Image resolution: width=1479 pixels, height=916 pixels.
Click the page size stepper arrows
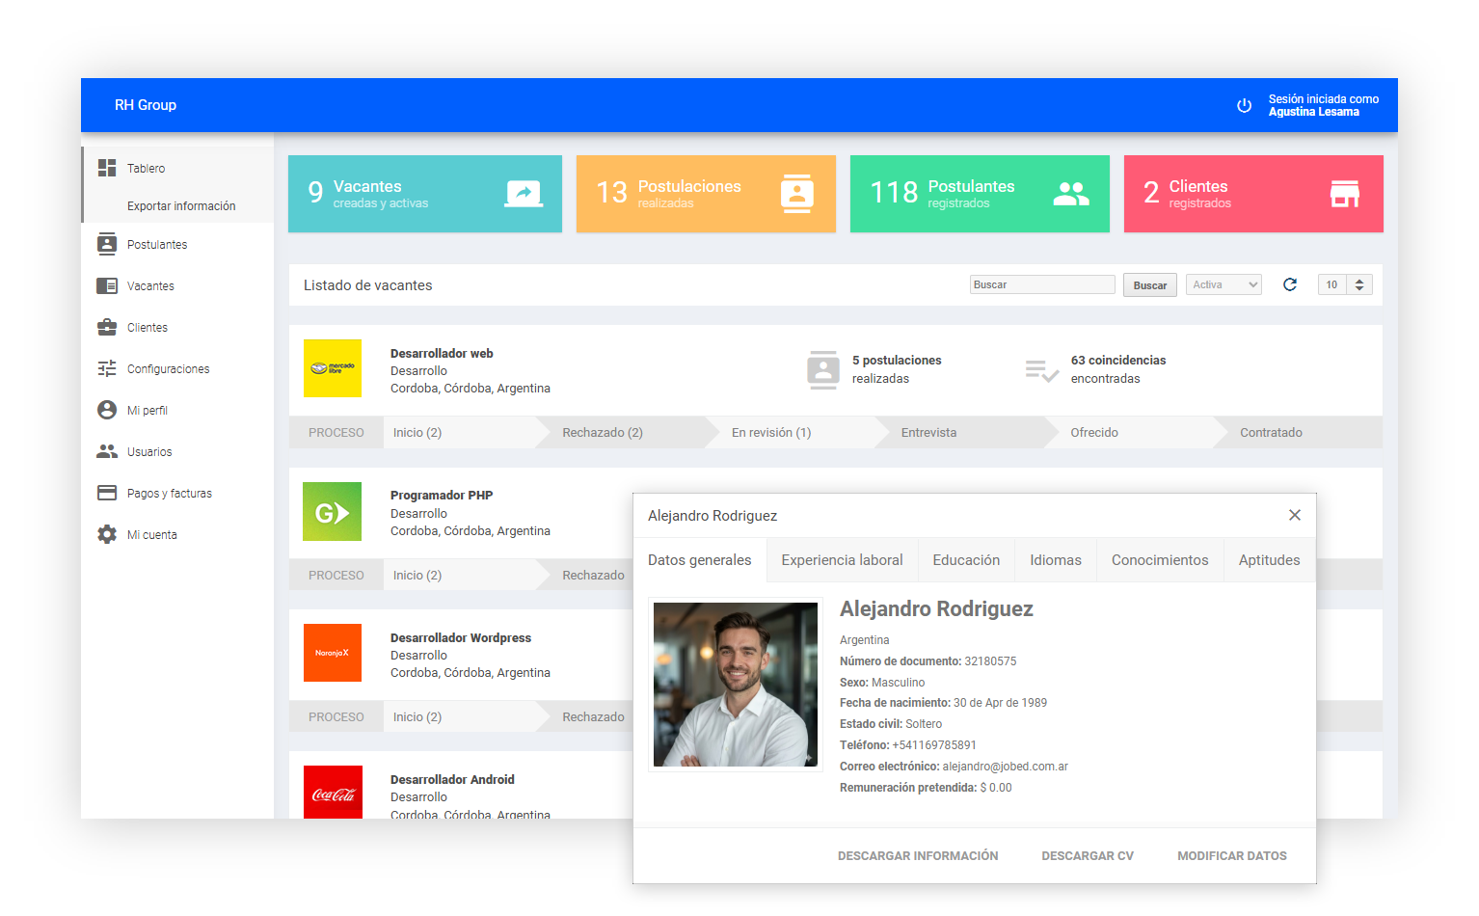pos(1359,284)
